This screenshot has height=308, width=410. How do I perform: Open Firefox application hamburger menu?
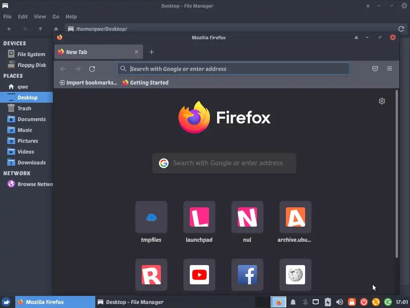[389, 69]
